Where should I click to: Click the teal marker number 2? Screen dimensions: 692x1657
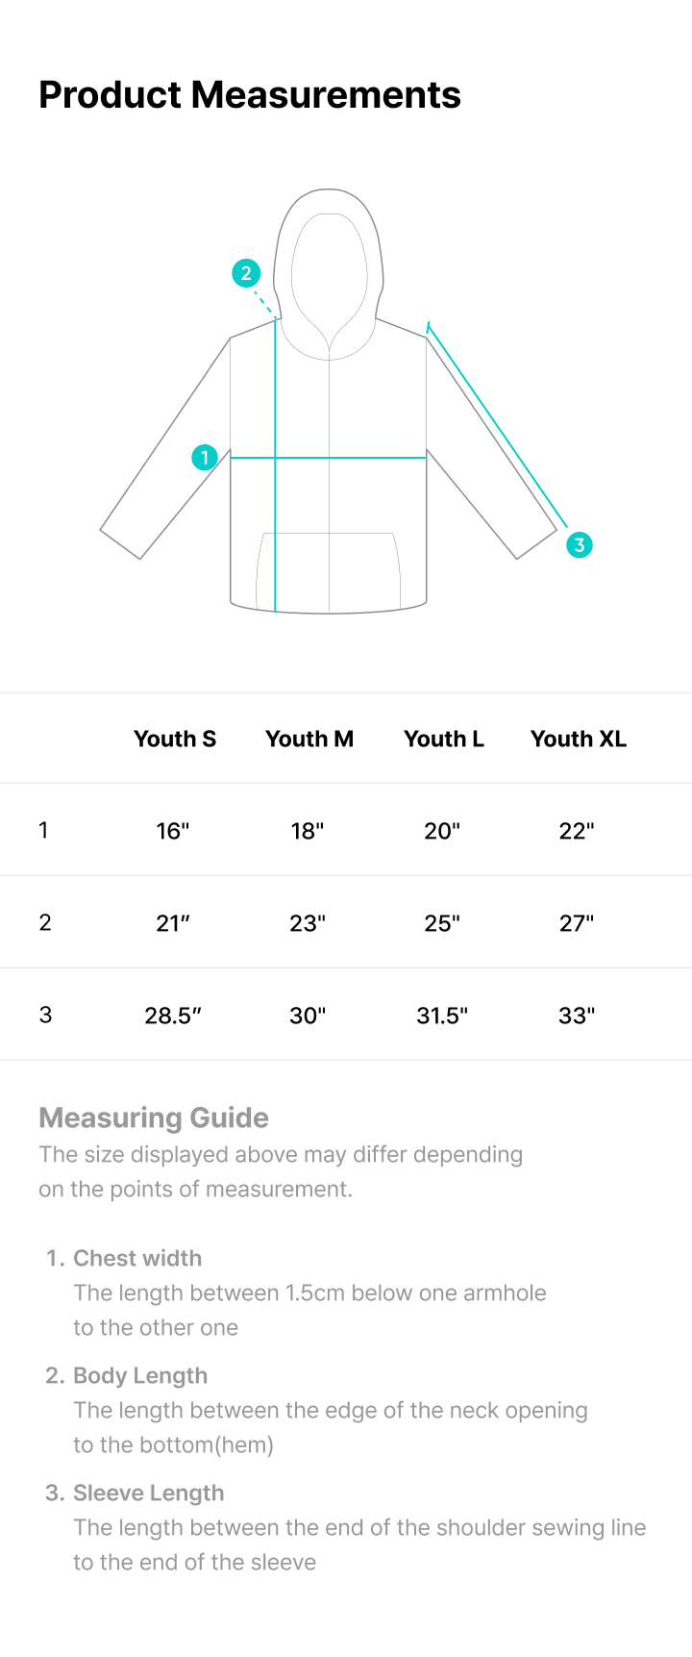click(246, 273)
